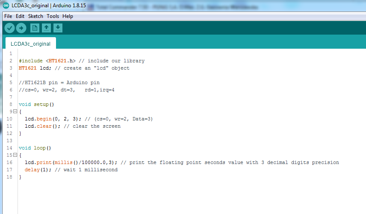Open a sketch with the up-arrow icon
The width and height of the screenshot is (366, 214).
pos(47,28)
